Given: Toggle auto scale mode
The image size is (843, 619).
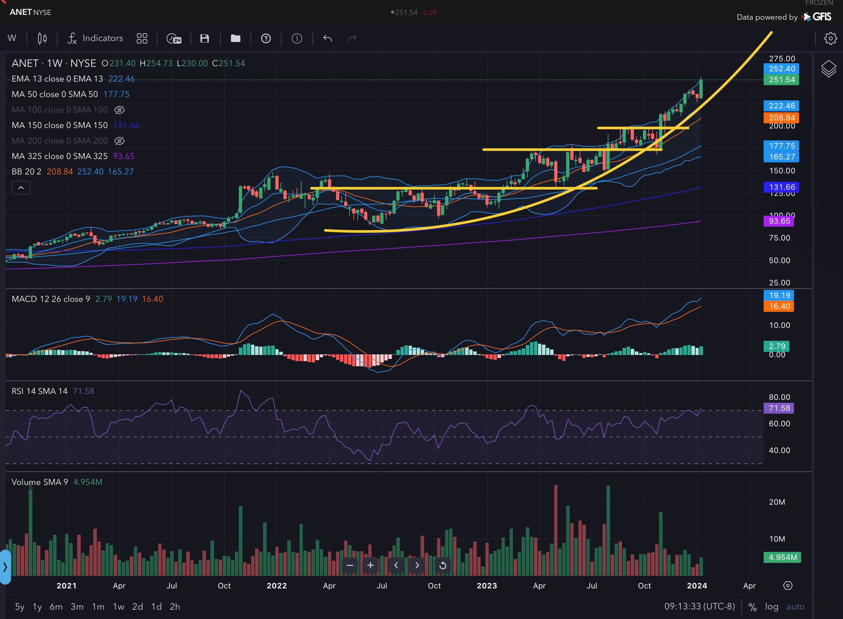Looking at the screenshot, I should tap(795, 607).
